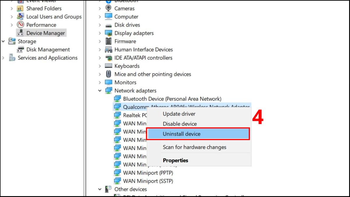The image size is (350, 197).
Task: Collapse the Network adapters tree
Action: [99, 90]
